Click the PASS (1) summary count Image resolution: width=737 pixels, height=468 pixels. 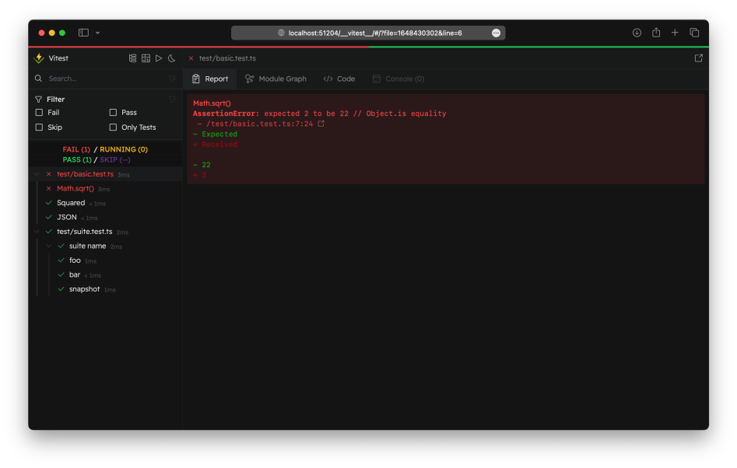[77, 160]
